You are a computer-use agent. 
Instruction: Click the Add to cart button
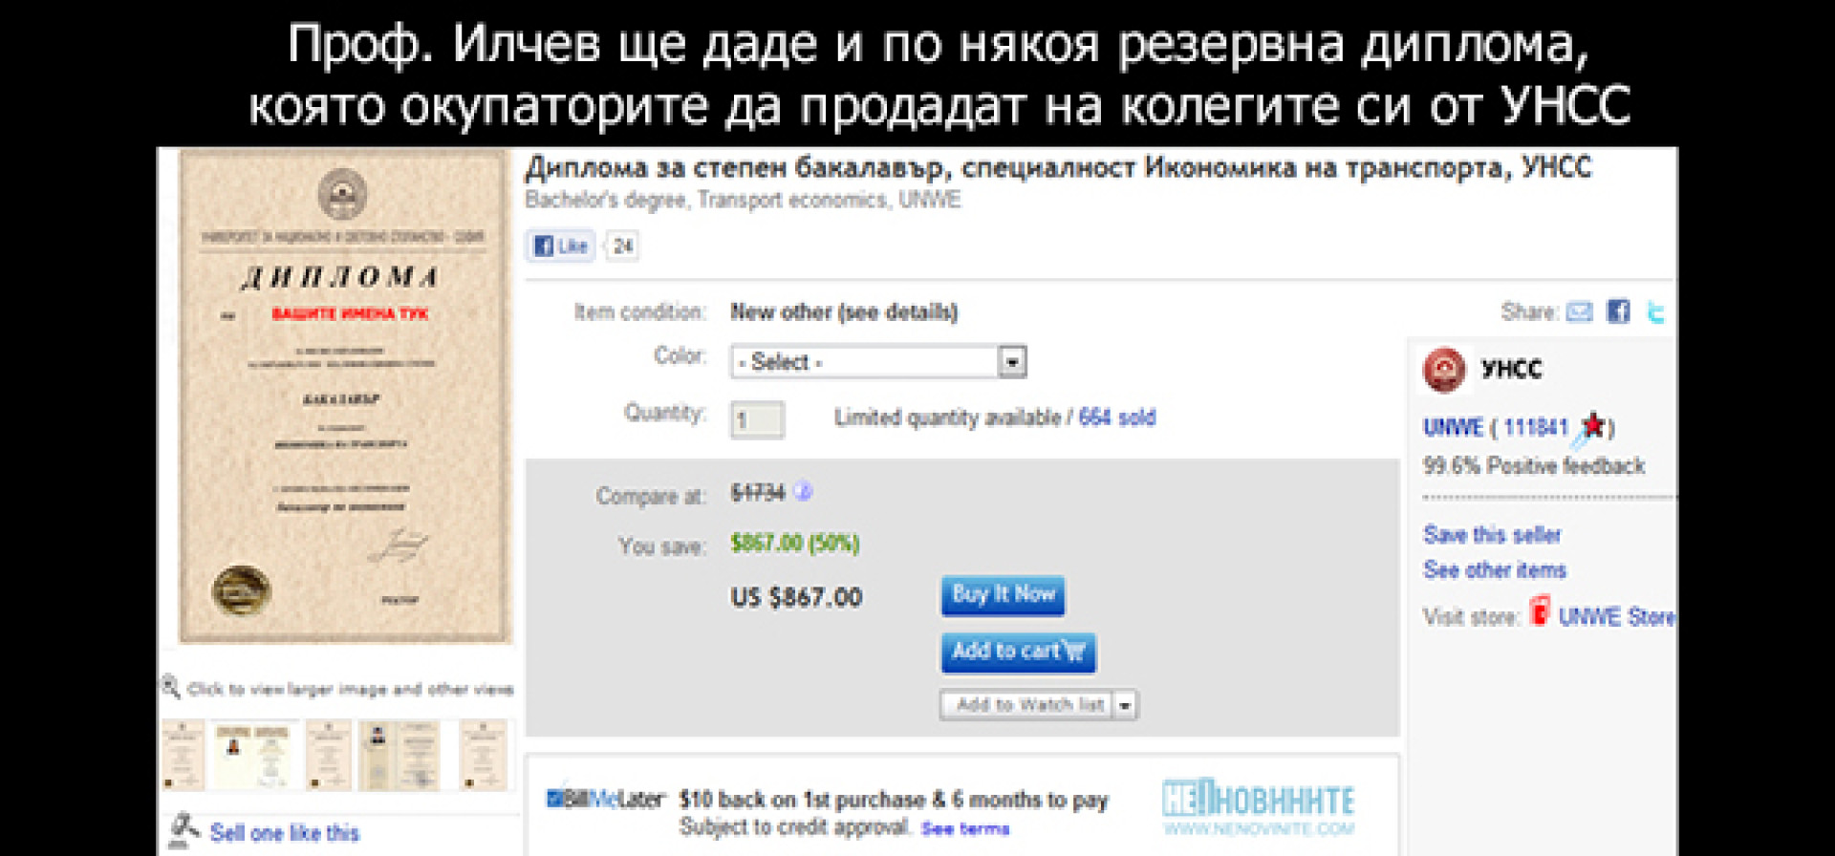coord(1018,652)
